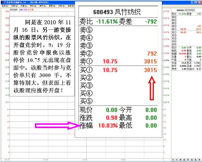202x162 pixels.
Task: Click the 卖② volume 792 in the right panel
Action: tap(199, 26)
